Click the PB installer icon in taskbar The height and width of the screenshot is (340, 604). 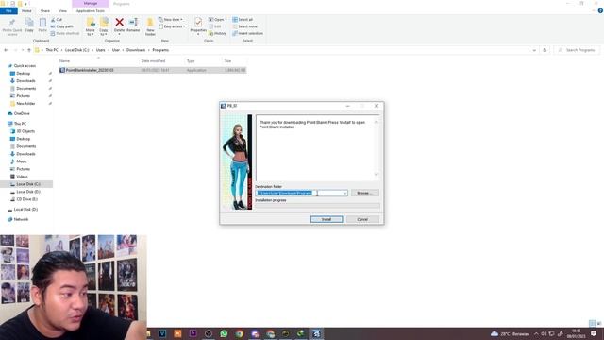pos(316,333)
